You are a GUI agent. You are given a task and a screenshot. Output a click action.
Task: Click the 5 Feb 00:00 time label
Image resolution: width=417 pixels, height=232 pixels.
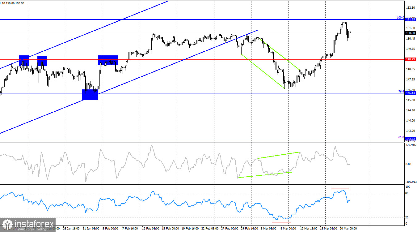pos(111,229)
